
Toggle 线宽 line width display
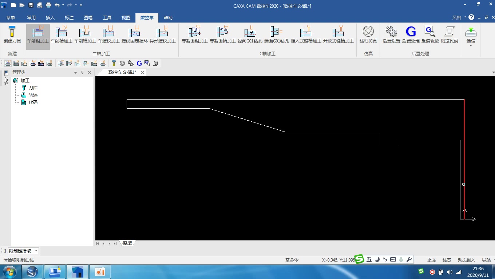pyautogui.click(x=447, y=260)
